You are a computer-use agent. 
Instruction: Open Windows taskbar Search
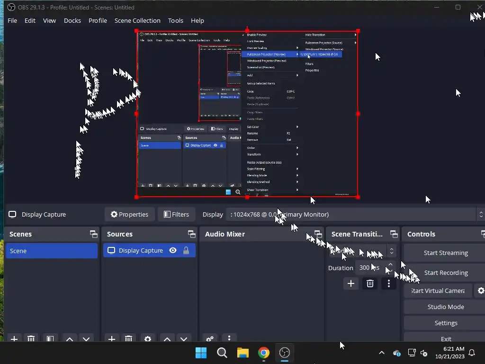tap(222, 353)
